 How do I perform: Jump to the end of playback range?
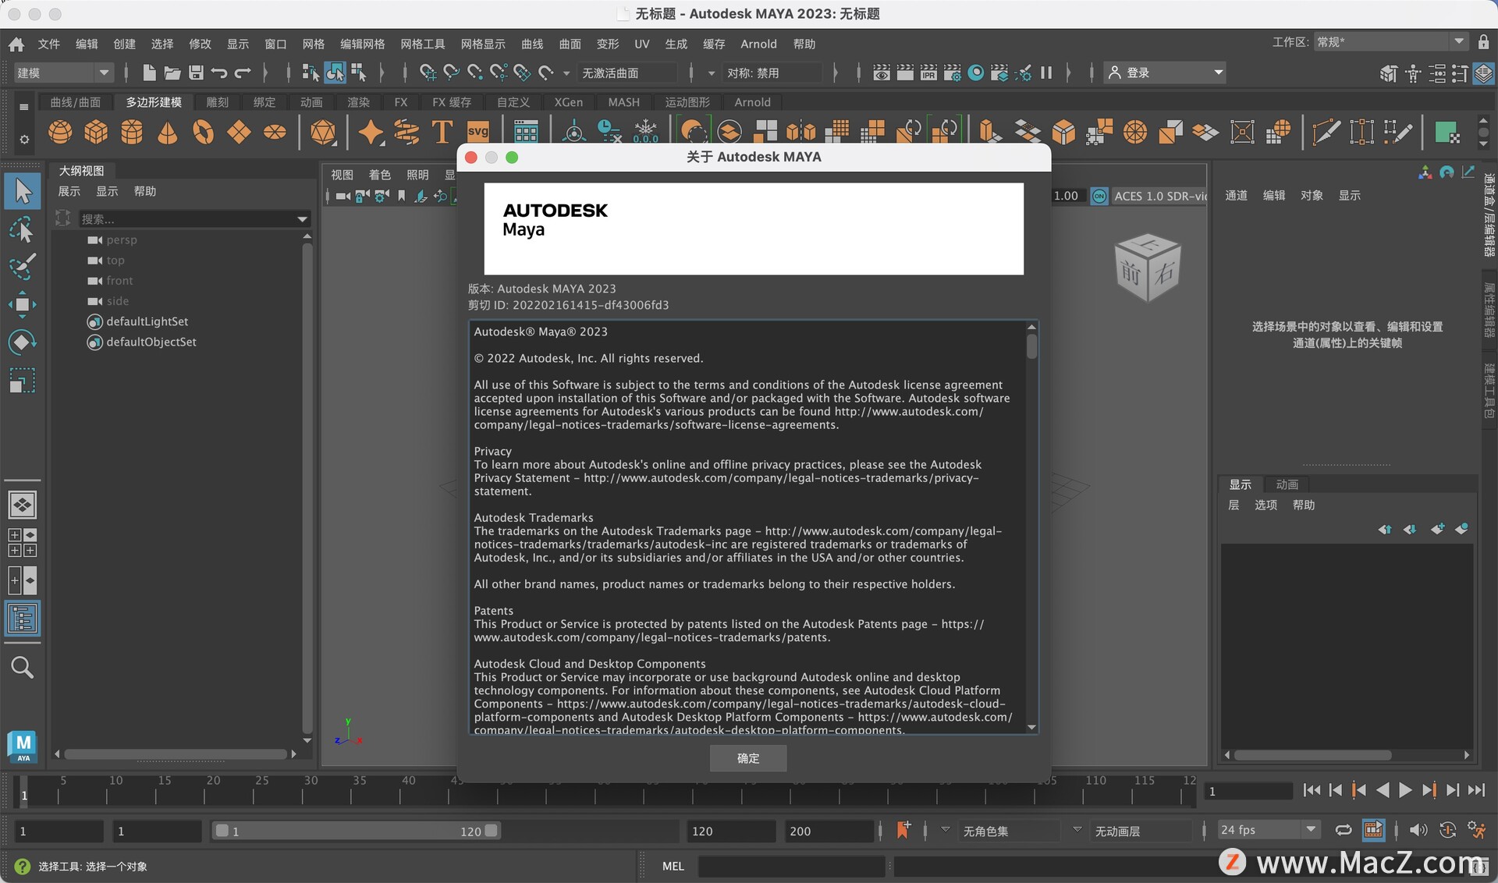(1476, 790)
